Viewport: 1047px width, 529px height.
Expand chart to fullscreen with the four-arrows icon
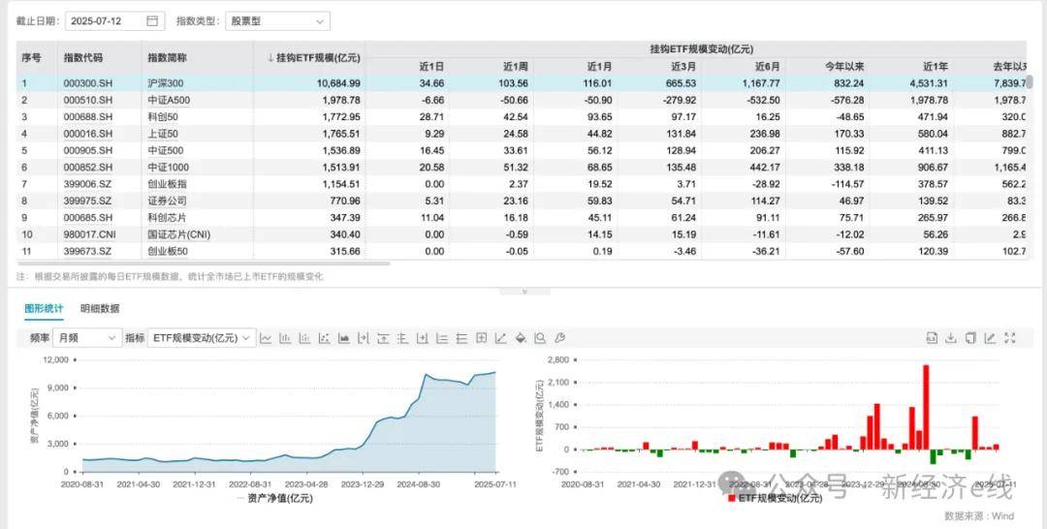tap(1009, 338)
